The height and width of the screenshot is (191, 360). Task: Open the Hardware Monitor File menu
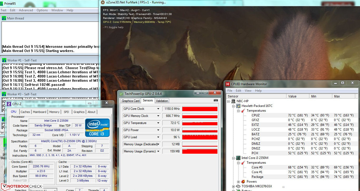click(x=230, y=91)
